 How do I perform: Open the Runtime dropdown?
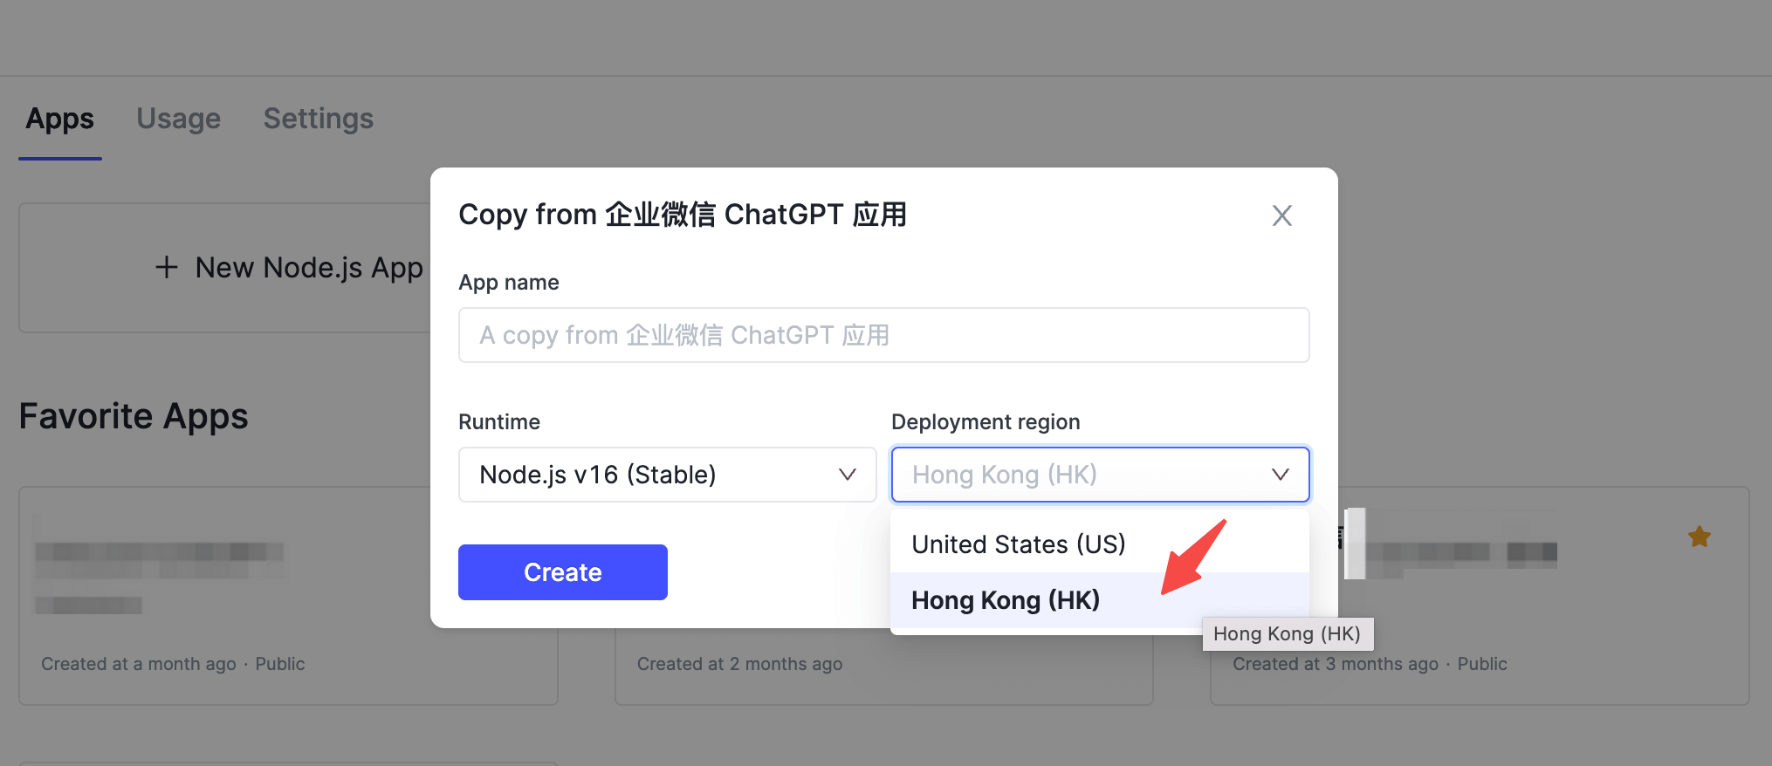click(667, 475)
